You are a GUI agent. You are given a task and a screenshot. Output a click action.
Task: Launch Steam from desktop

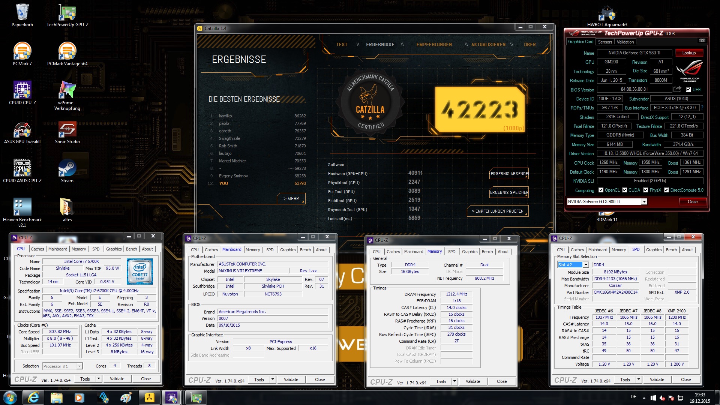point(67,171)
